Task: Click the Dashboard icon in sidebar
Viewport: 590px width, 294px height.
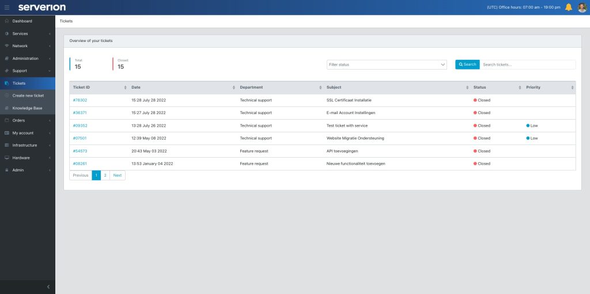Action: (6, 21)
